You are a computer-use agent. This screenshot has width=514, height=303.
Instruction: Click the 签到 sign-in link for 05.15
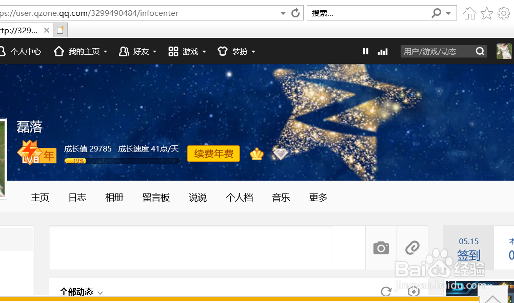(468, 255)
